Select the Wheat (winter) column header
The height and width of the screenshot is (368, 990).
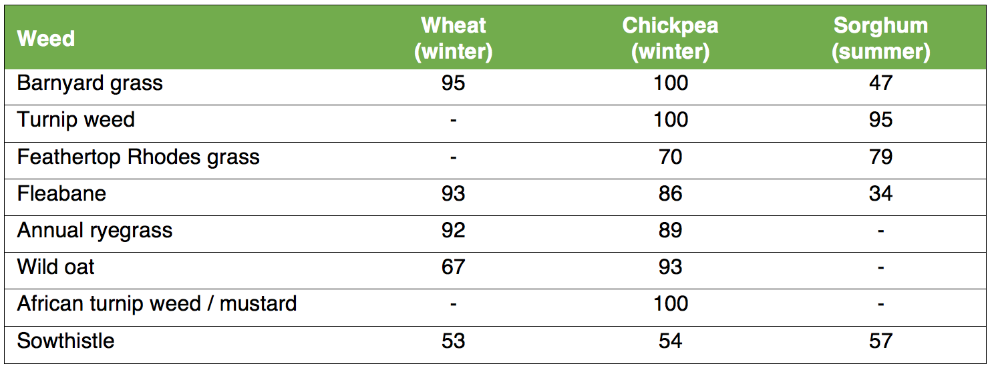(454, 39)
